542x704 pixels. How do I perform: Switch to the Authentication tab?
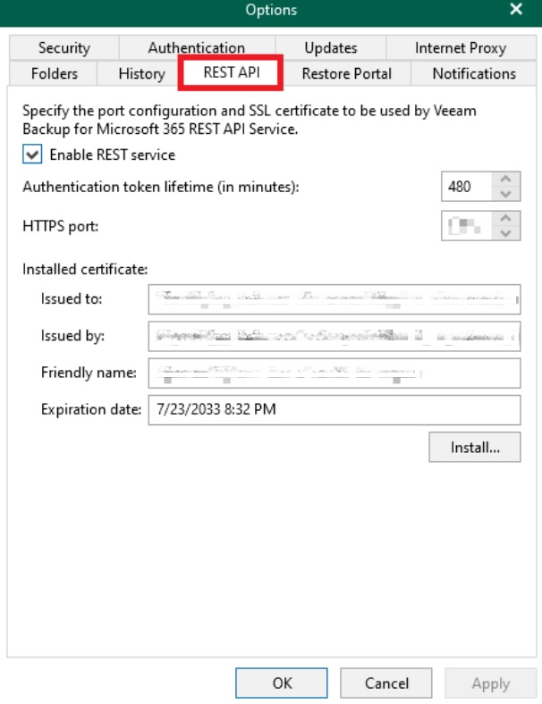point(197,47)
